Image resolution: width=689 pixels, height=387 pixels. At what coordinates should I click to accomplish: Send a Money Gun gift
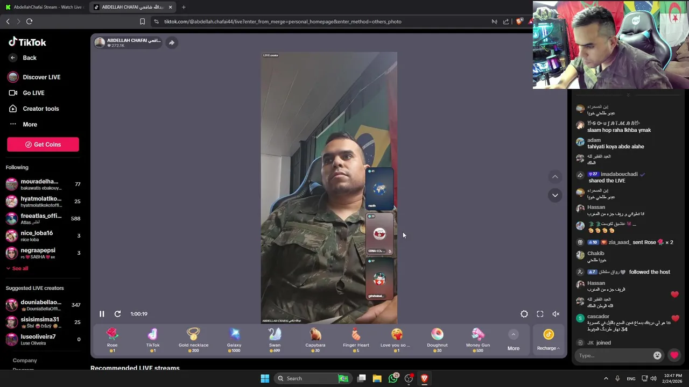pyautogui.click(x=478, y=340)
